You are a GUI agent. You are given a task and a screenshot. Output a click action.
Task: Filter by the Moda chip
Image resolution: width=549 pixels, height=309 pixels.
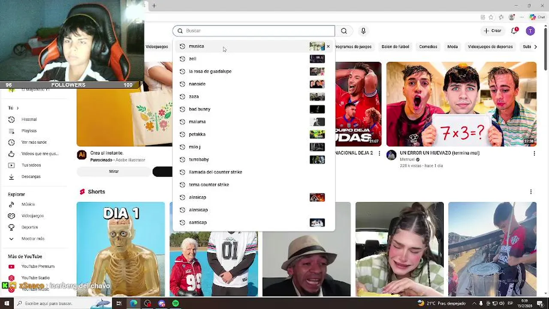coord(452,47)
